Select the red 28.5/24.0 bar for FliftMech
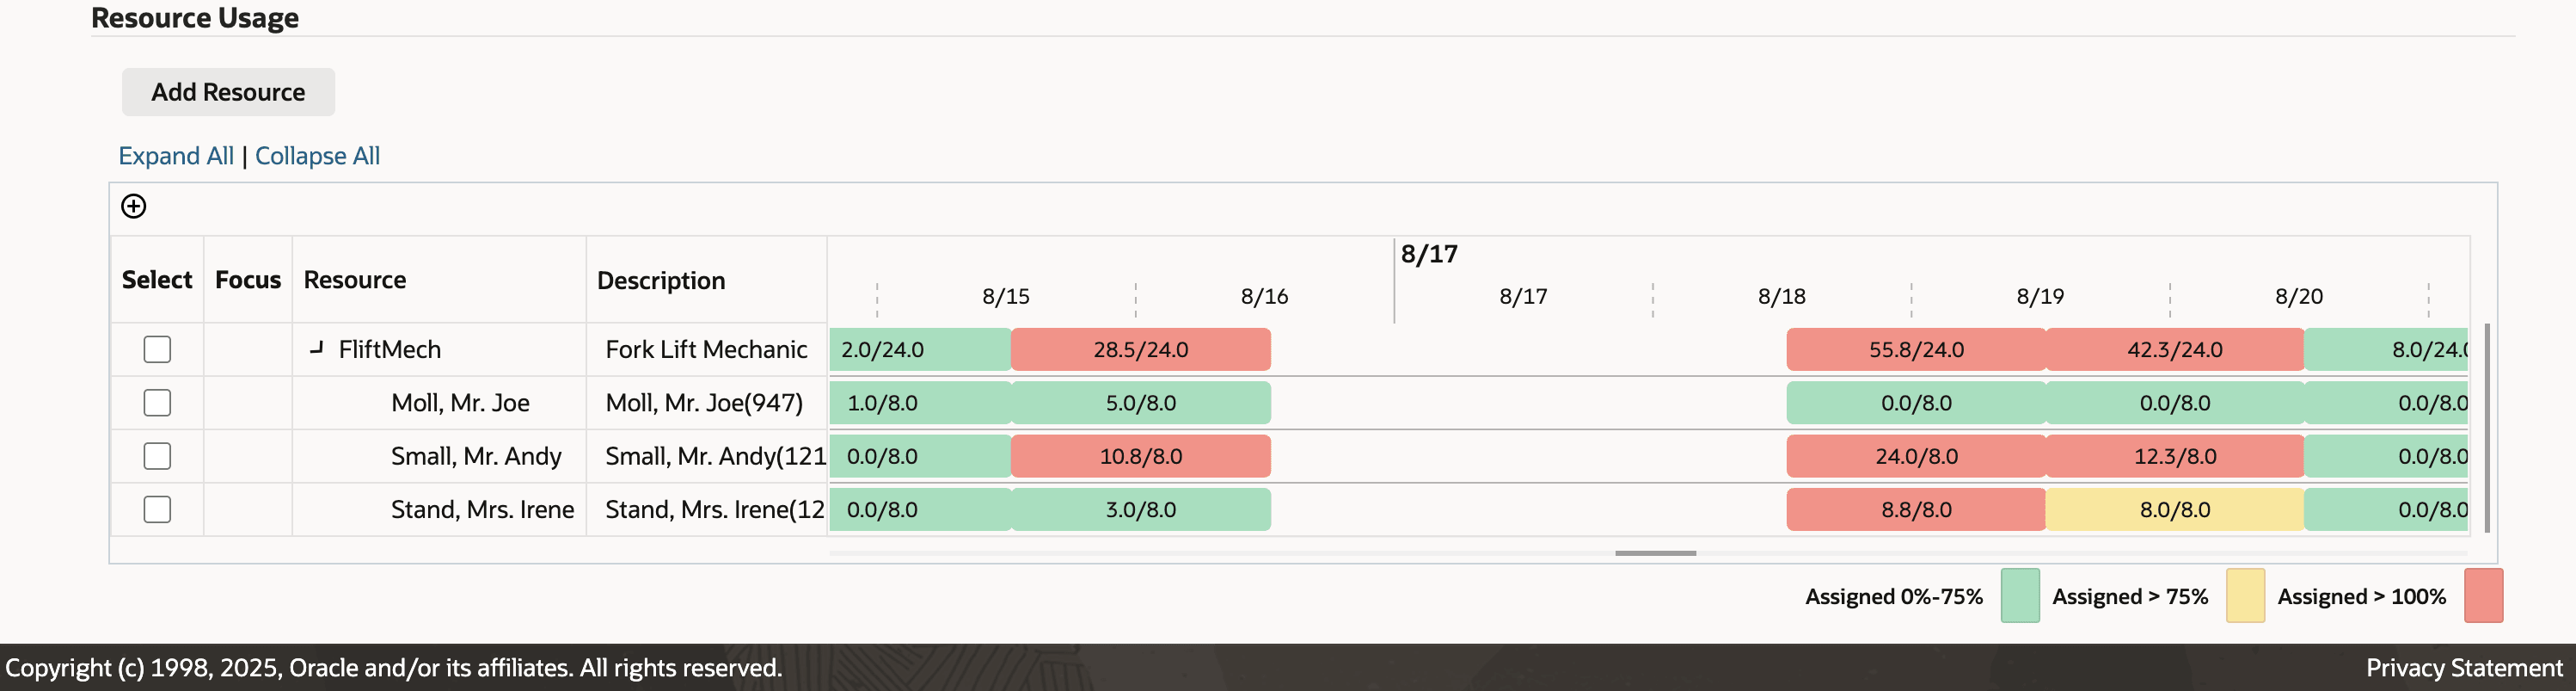This screenshot has height=691, width=2576. pos(1140,349)
